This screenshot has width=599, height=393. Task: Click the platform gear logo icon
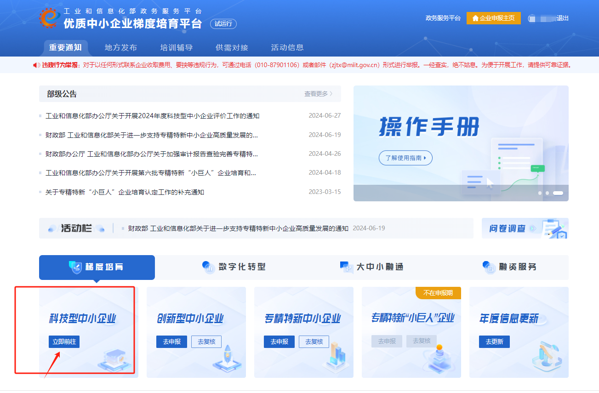pos(49,18)
